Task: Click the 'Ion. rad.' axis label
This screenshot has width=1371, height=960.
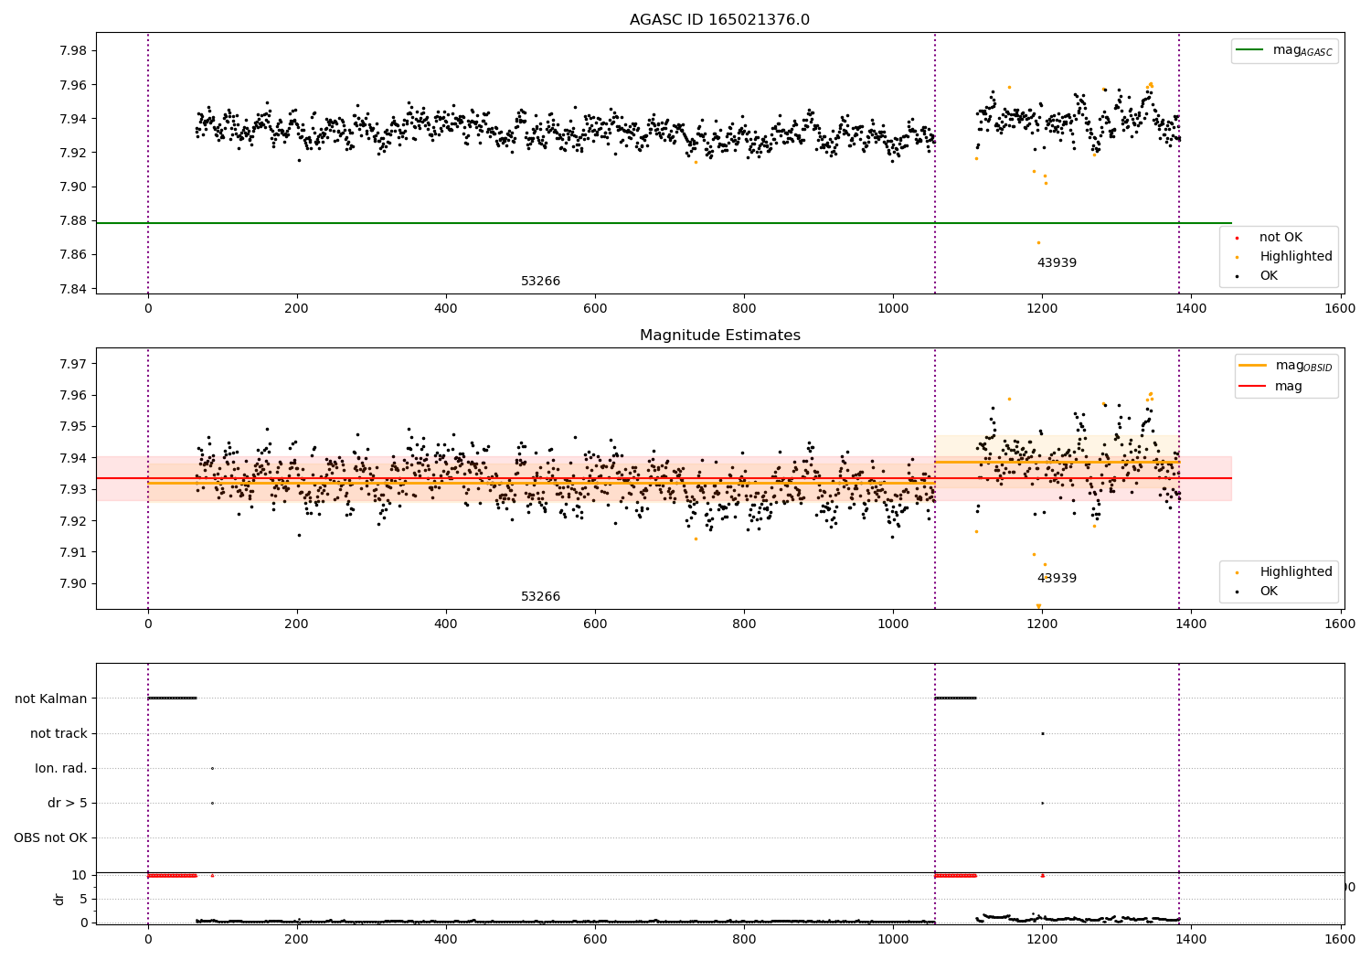Action: click(61, 769)
